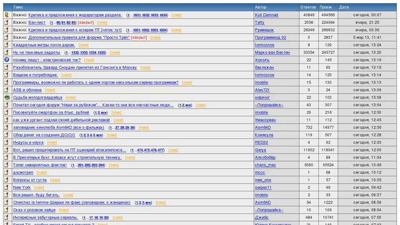
Task: Open author profile 'Taffy'
Action: (259, 22)
